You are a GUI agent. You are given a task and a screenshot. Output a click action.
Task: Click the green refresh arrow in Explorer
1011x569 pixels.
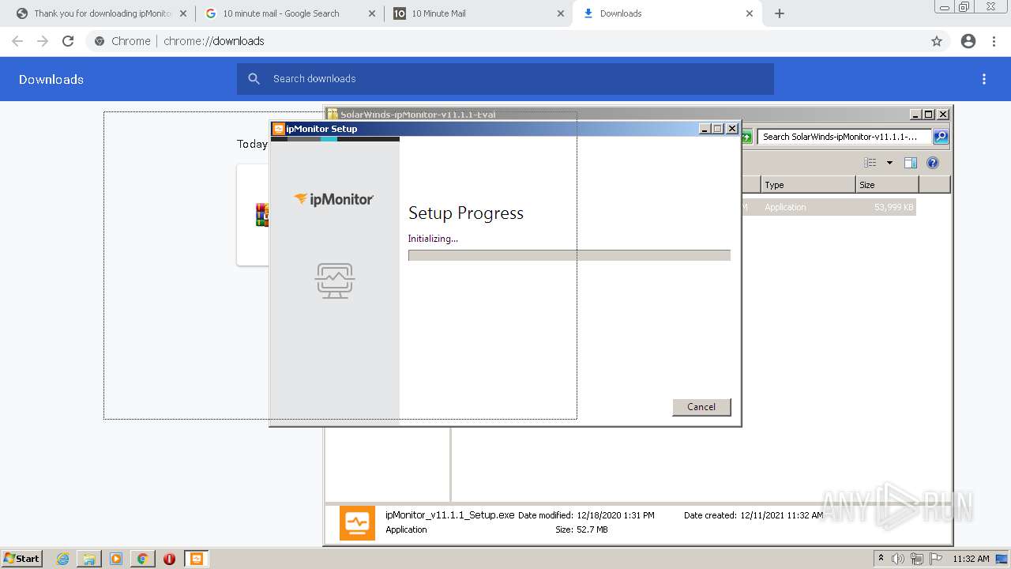(746, 137)
